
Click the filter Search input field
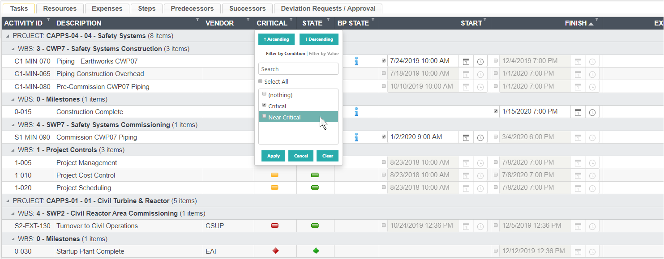(x=298, y=69)
